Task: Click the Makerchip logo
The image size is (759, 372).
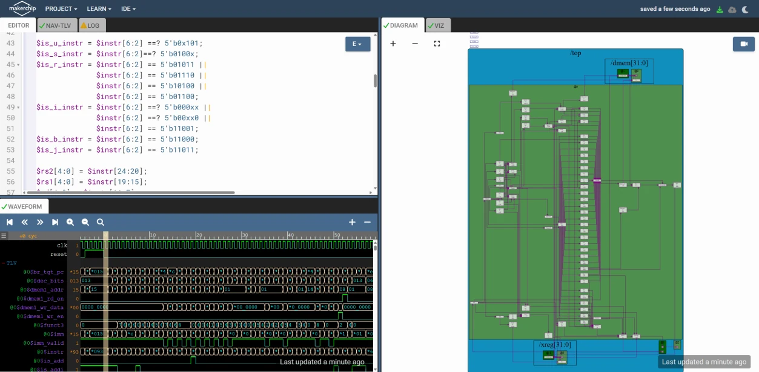Action: coord(21,8)
